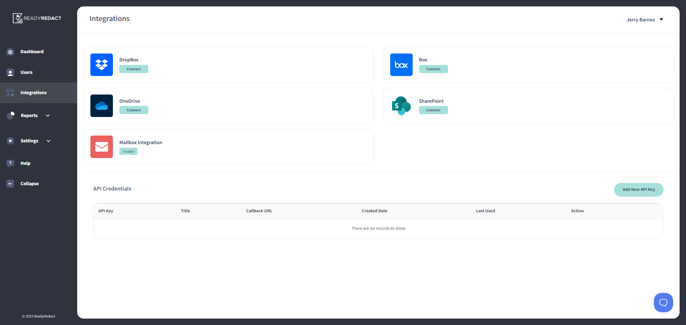Click the 2025 ReadyRedact copyright text
Screen dimensions: 686x325
click(x=39, y=316)
